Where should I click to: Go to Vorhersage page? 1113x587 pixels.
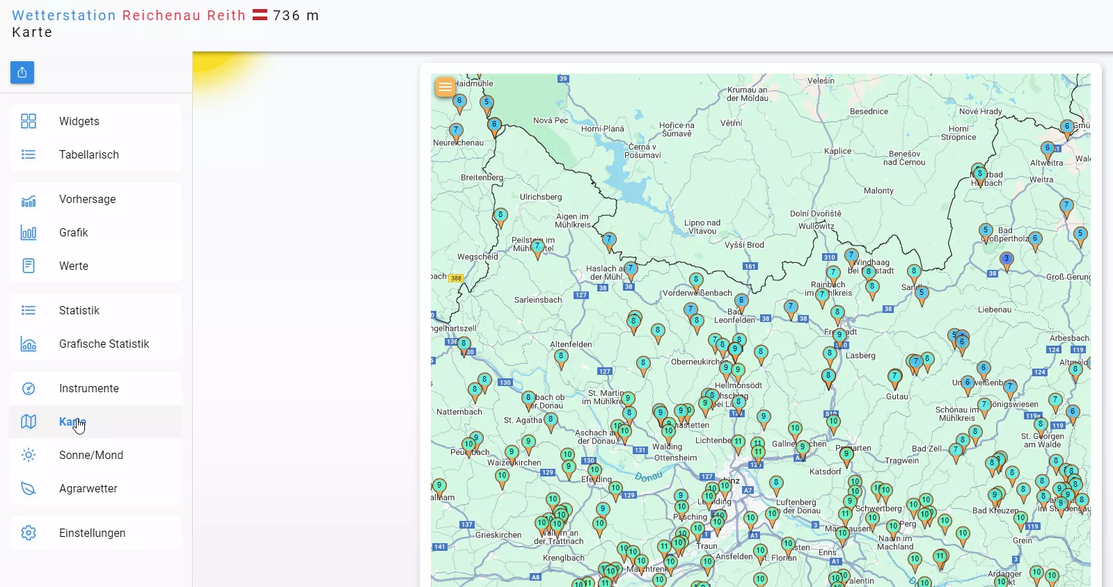tap(95, 199)
